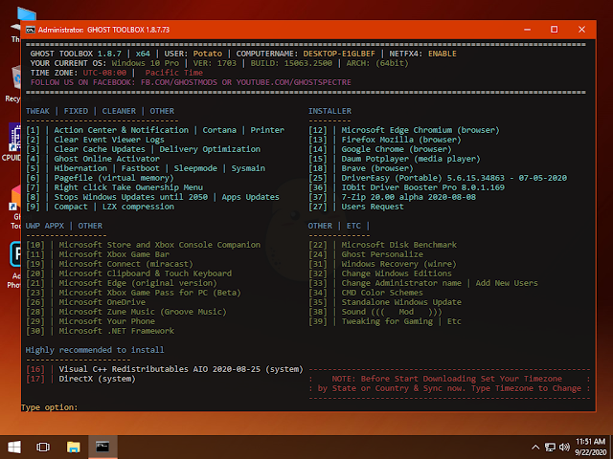613x459 pixels.
Task: Open the network status tray icon
Action: [x=550, y=447]
